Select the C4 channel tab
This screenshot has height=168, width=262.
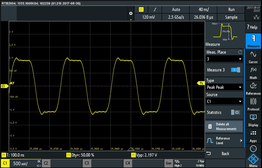click(143, 163)
